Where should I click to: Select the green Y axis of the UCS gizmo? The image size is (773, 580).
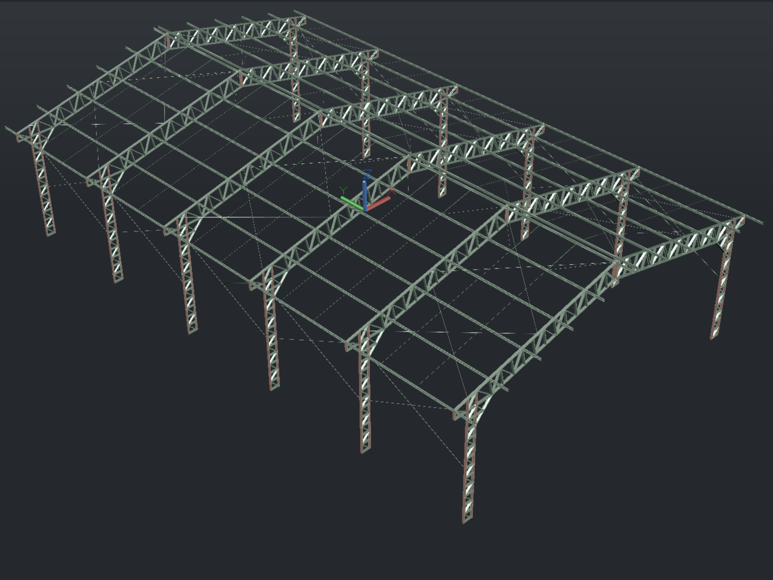[x=350, y=202]
